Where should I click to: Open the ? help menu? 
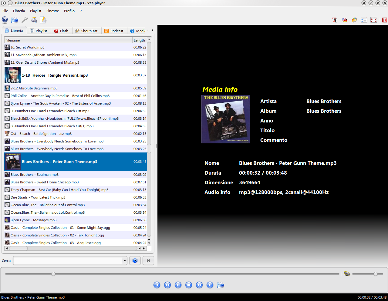[81, 11]
